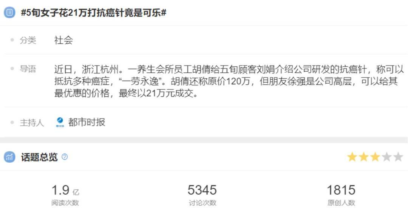Image resolution: width=408 pixels, height=215 pixels.
Task: Open the 都市时报 host profile link
Action: tap(87, 122)
